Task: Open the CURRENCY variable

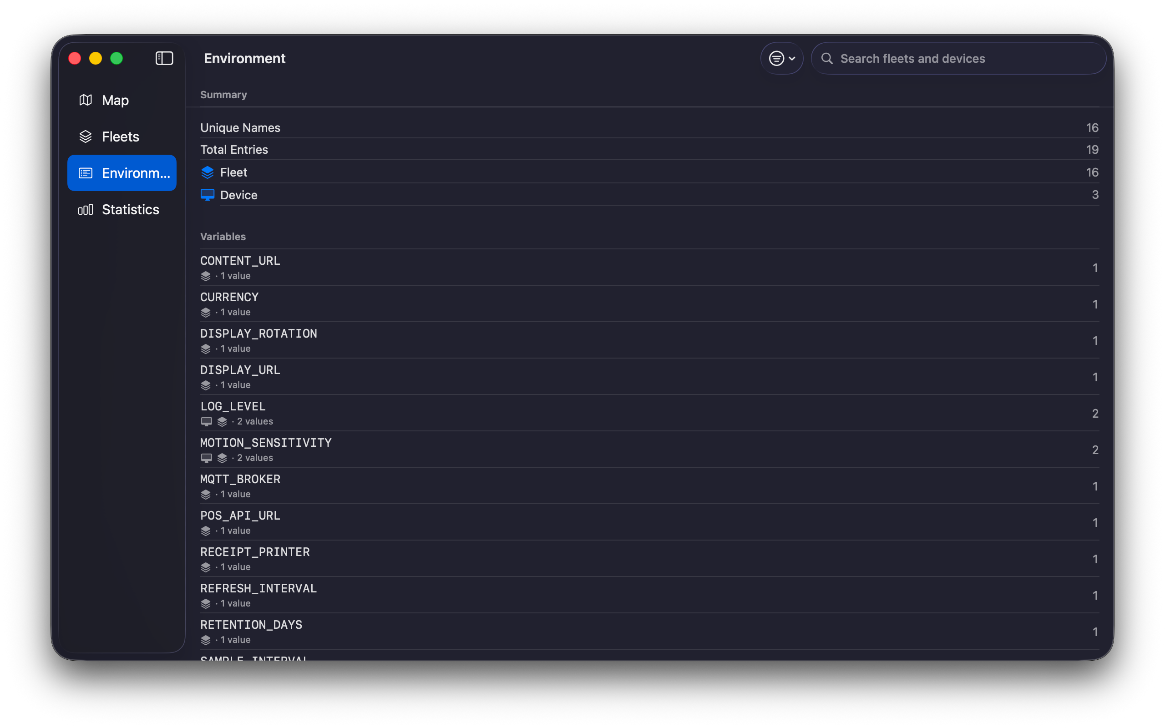Action: [x=649, y=304]
